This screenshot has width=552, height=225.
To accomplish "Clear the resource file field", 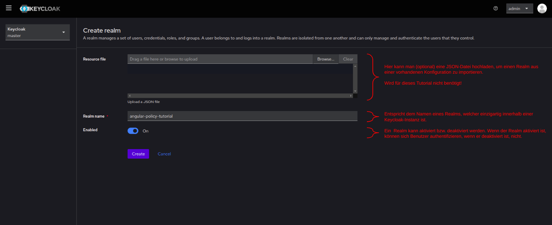I will (348, 59).
